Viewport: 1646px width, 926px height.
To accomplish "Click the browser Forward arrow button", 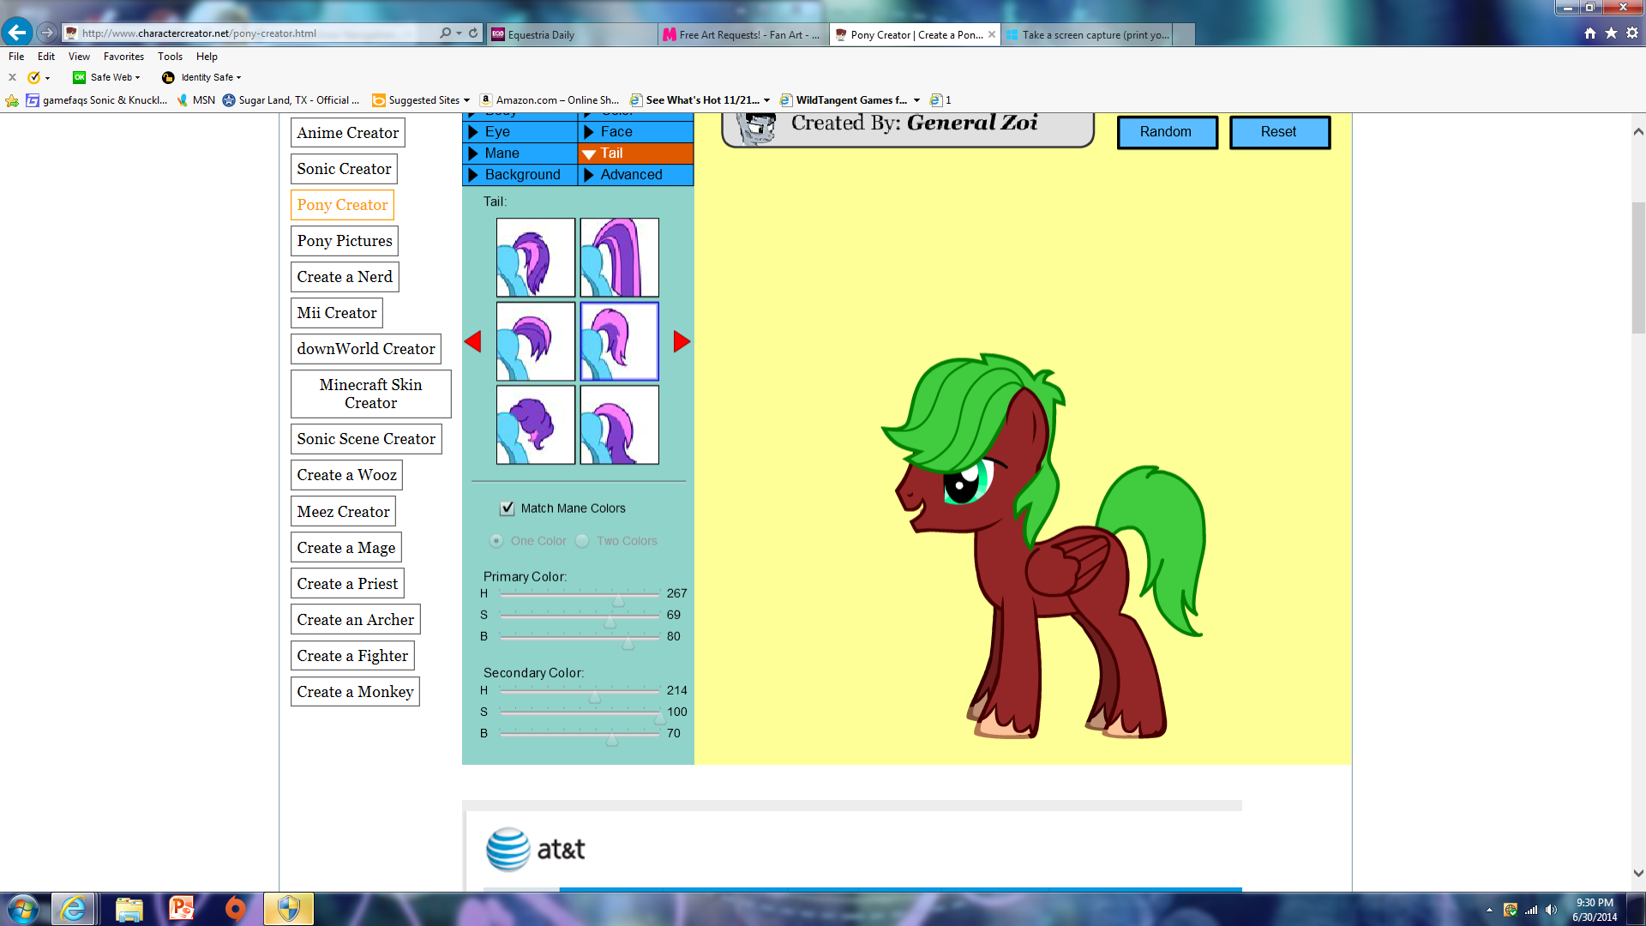I will (47, 33).
